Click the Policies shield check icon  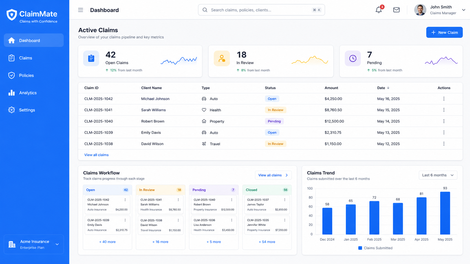pos(11,75)
